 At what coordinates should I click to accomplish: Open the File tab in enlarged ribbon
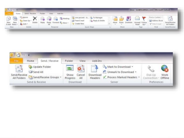(x=16, y=61)
